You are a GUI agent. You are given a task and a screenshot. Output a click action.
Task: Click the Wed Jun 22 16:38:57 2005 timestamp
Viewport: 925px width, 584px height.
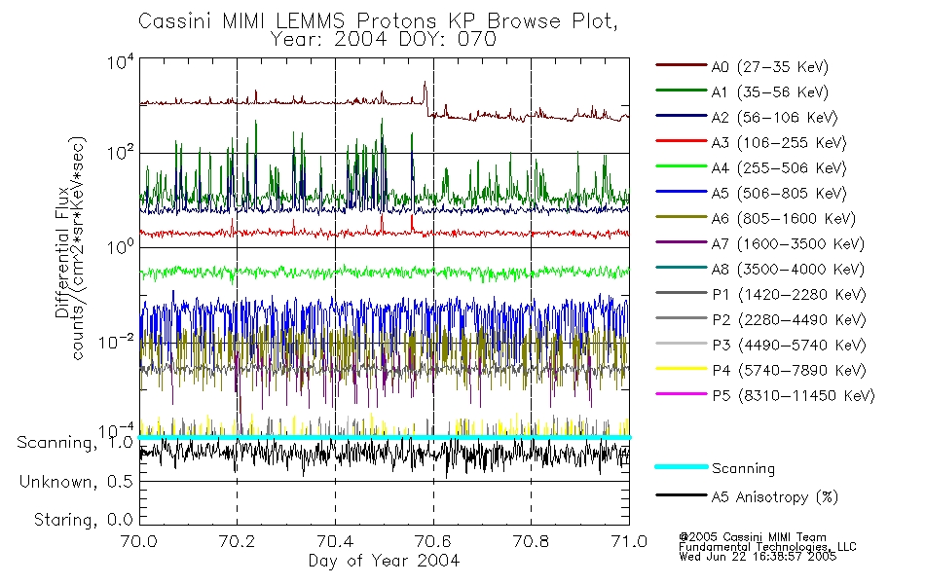758,557
